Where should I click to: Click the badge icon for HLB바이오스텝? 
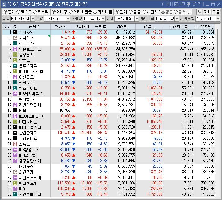[15, 71]
